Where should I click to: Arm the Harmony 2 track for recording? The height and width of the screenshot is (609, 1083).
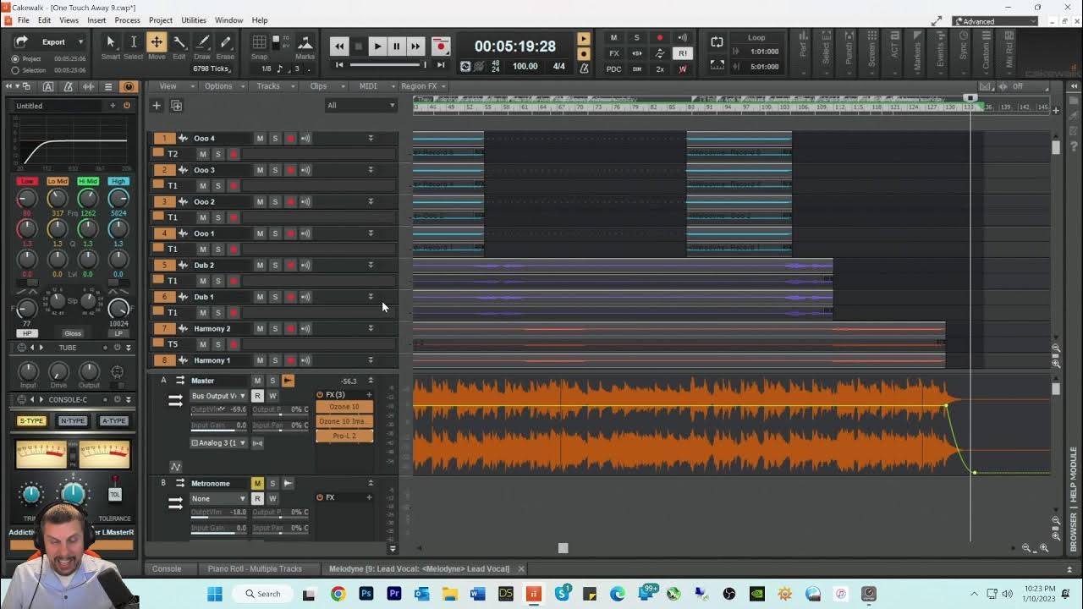coord(290,328)
